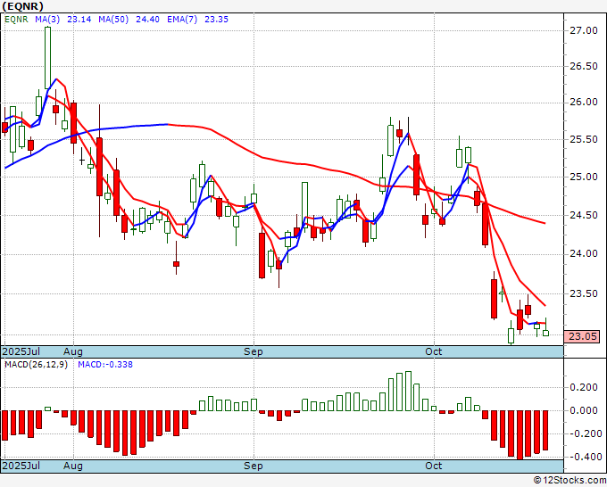Click the MACD(26,12,9) indicator label
607x487 pixels.
coord(37,366)
